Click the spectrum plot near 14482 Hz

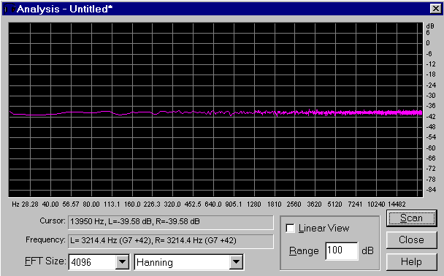(397, 112)
